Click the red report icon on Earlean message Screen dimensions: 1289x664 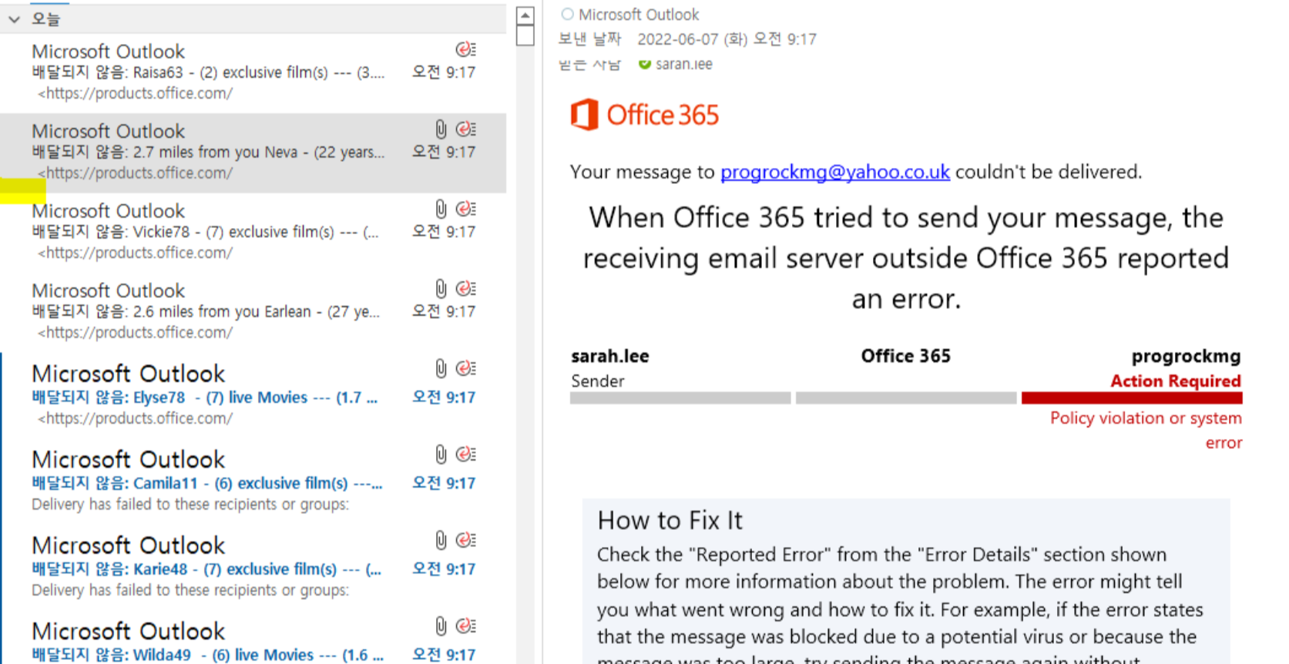coord(465,288)
